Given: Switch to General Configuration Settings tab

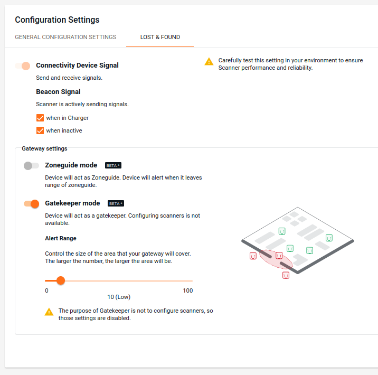Looking at the screenshot, I should (x=65, y=37).
